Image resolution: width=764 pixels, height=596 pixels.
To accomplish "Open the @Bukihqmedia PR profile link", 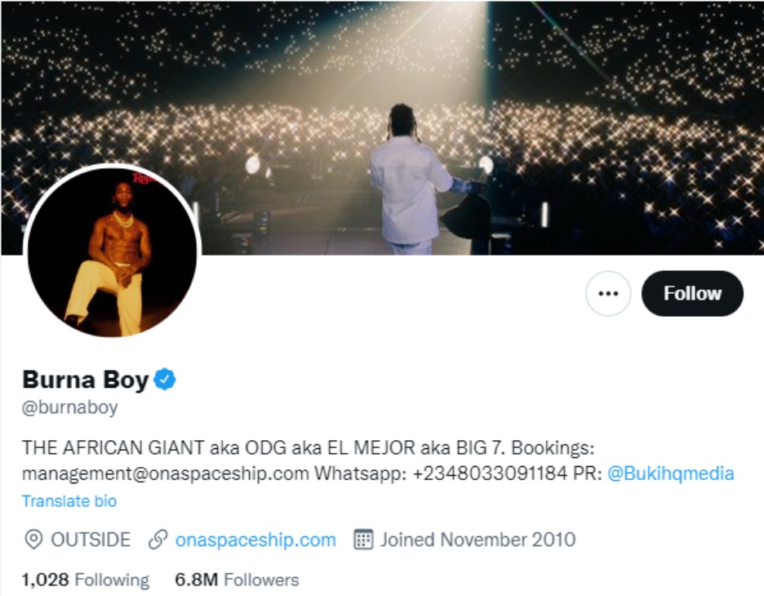I will (x=670, y=474).
